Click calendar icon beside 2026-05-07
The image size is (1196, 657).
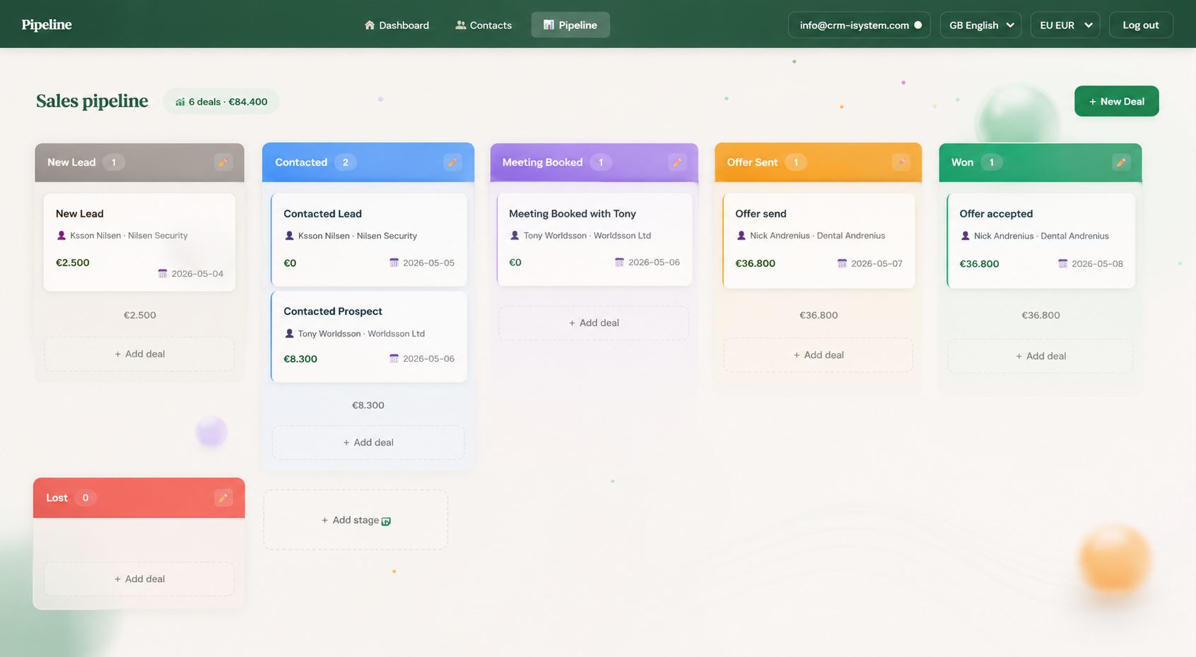(842, 264)
